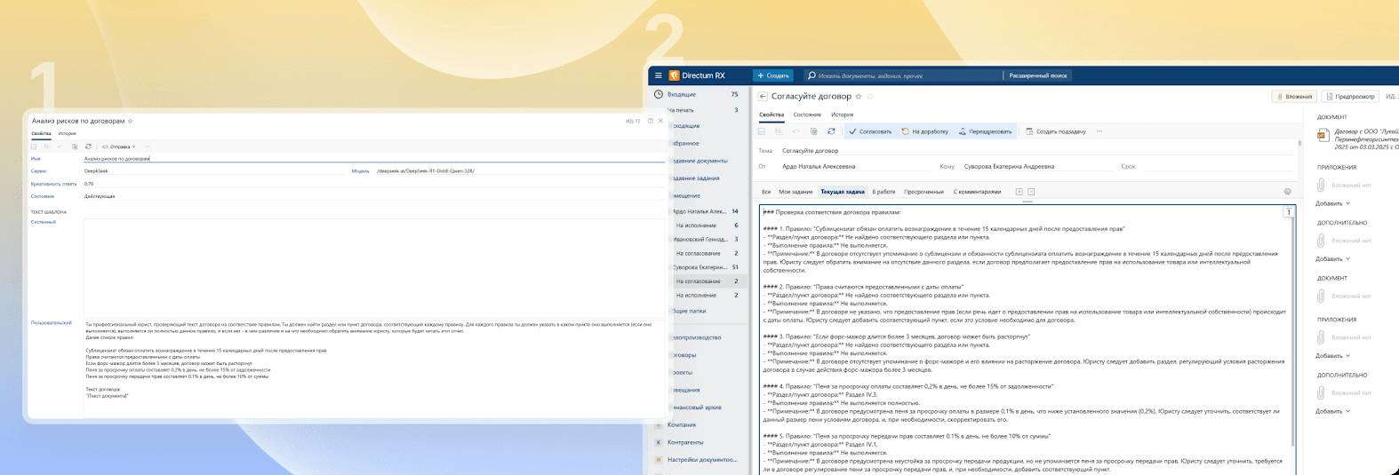
Task: Switch to the История tab of the task
Action: pyautogui.click(x=842, y=115)
